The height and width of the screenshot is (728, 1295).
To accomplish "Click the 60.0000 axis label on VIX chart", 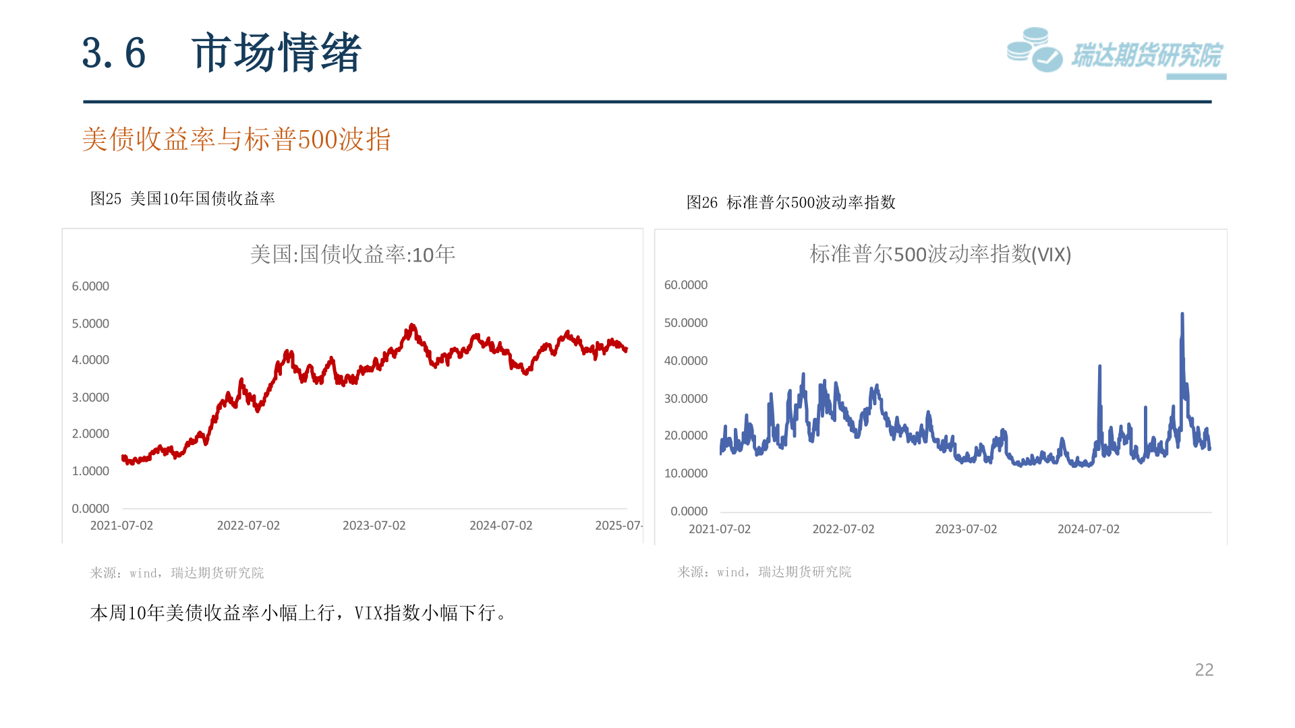I will coord(685,285).
